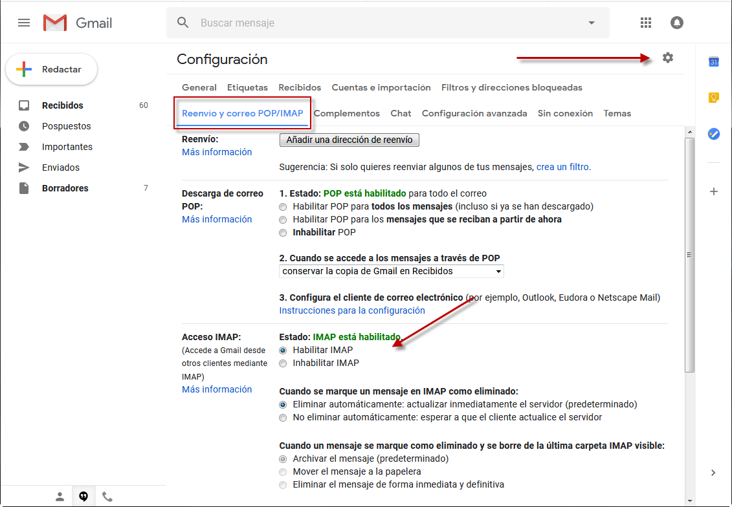Select Archivar el mensaje (predeterminado)

point(283,459)
